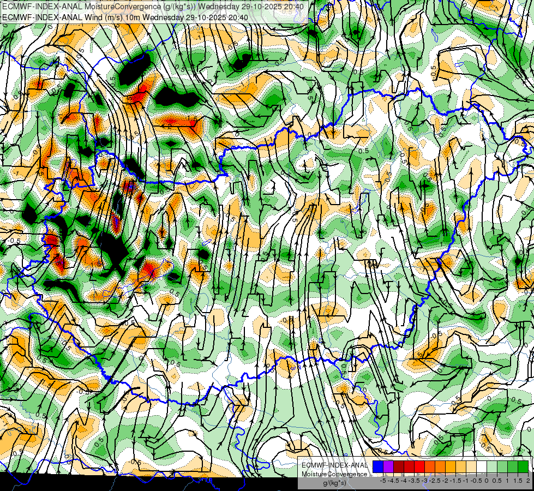Click the legend value 2
Screen dimensions: 534x491
point(528,481)
